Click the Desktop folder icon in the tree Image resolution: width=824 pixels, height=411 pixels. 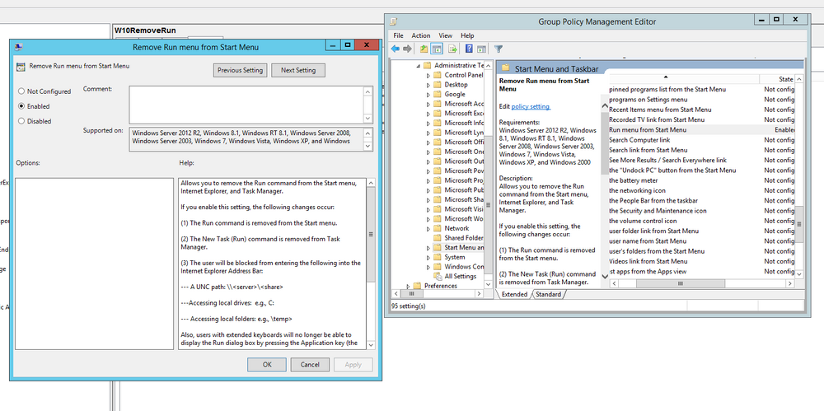click(x=437, y=85)
